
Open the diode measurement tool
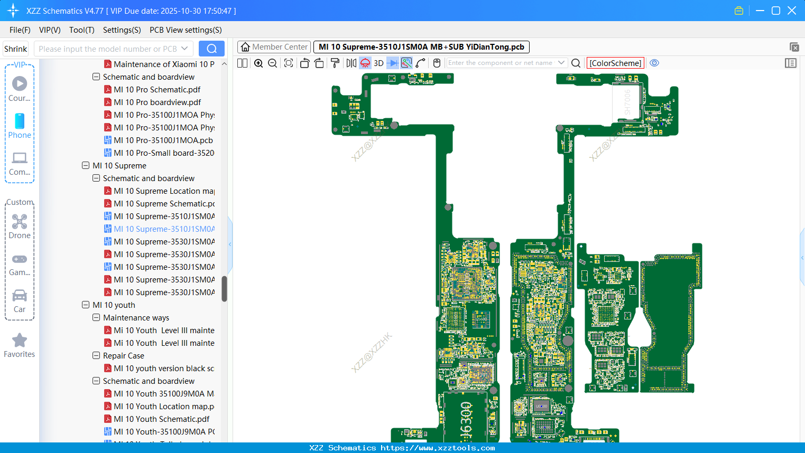click(392, 63)
